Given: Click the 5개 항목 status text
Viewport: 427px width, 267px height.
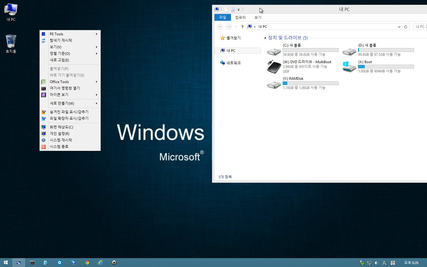Looking at the screenshot, I should click(x=225, y=177).
